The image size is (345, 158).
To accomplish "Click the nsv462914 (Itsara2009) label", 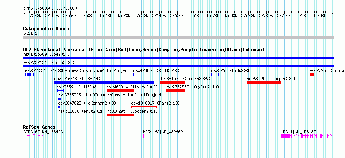I will tap(133, 87).
